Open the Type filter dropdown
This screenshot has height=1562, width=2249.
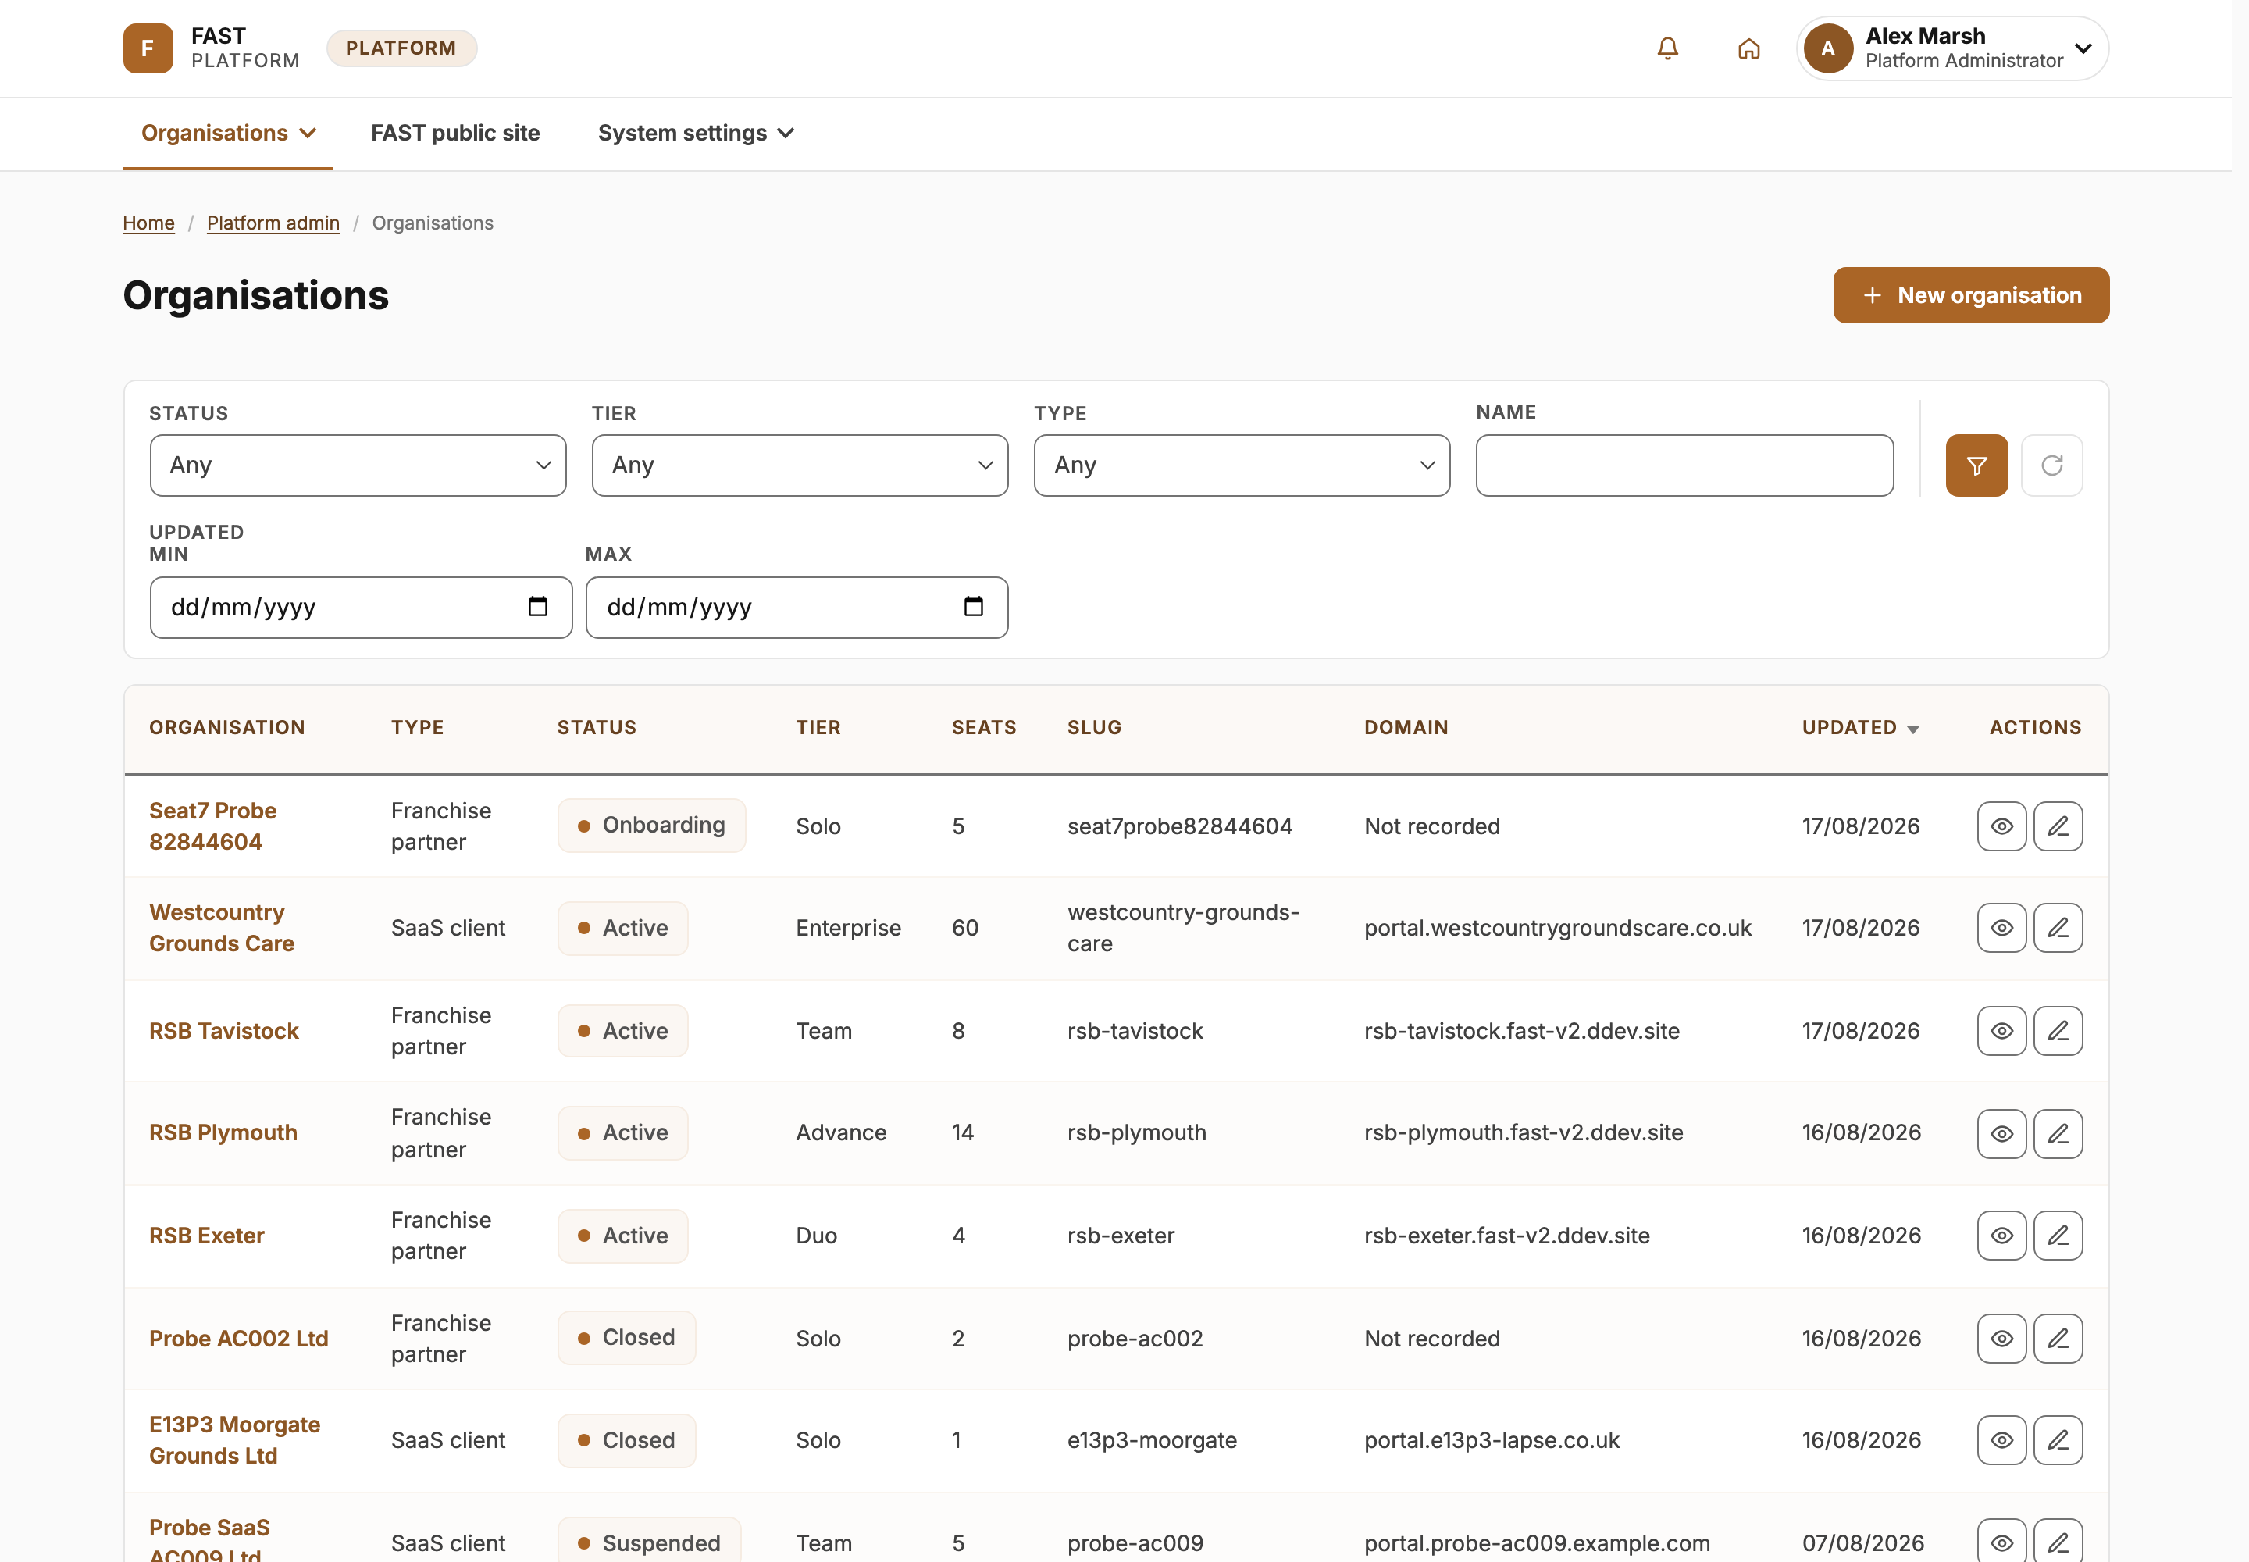[x=1242, y=465]
